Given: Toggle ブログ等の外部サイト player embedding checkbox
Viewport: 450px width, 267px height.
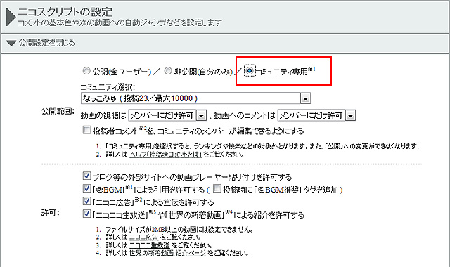Looking at the screenshot, I should [x=86, y=176].
